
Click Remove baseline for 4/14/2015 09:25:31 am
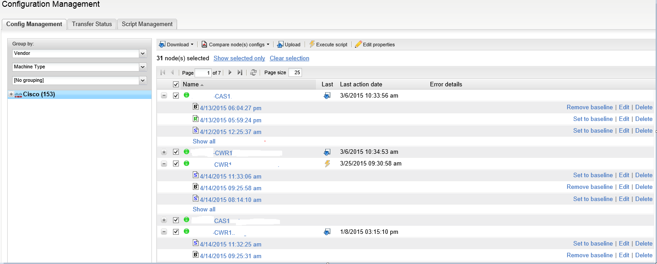pos(590,255)
